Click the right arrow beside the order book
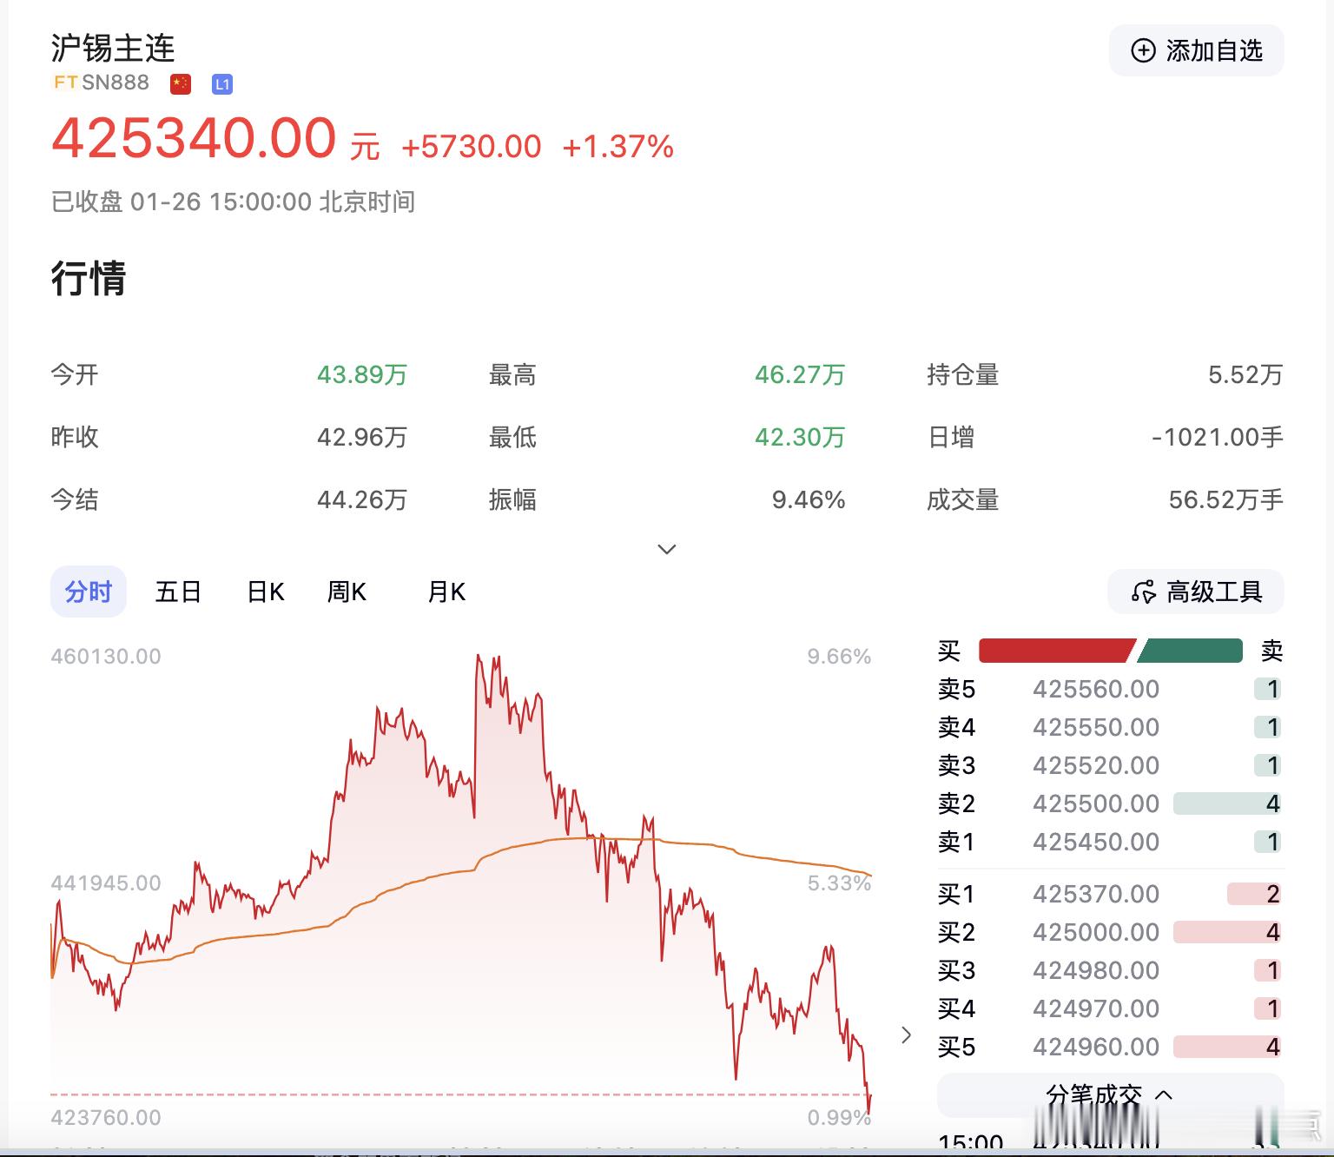 pyautogui.click(x=907, y=1035)
